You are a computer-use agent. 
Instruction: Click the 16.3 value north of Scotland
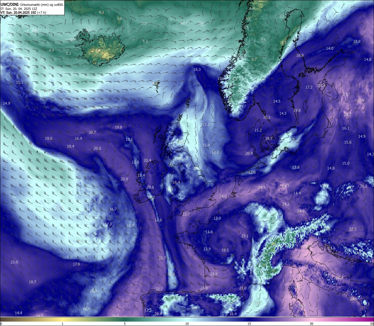(x=197, y=70)
